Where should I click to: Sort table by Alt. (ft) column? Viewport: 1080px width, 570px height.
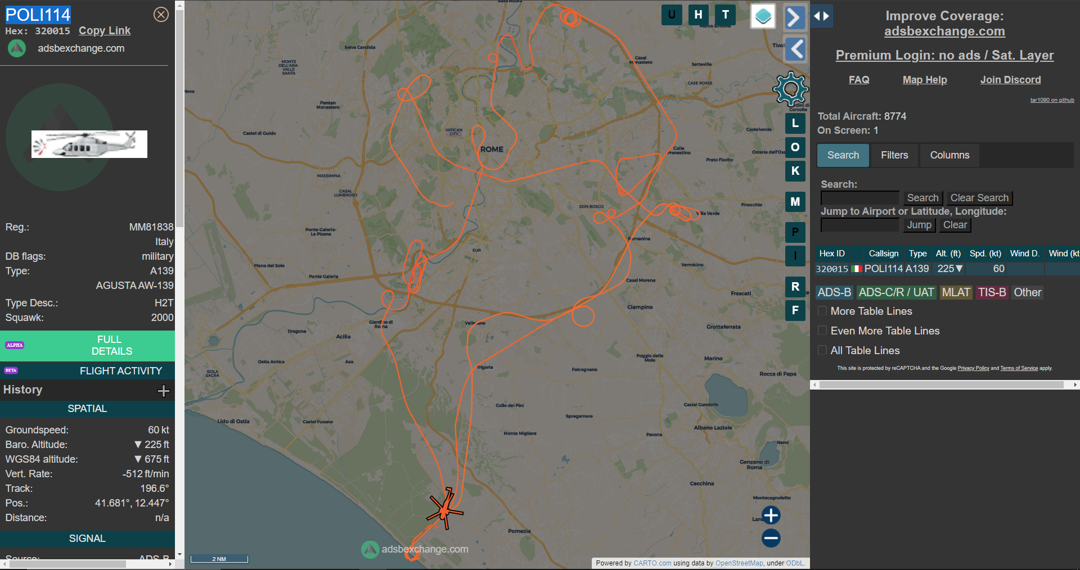click(x=948, y=254)
